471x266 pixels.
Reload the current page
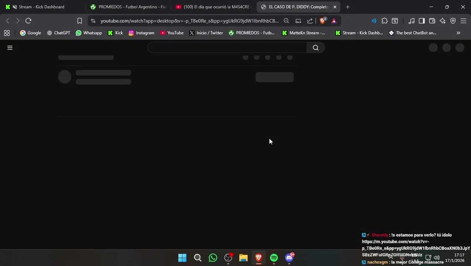(x=28, y=21)
